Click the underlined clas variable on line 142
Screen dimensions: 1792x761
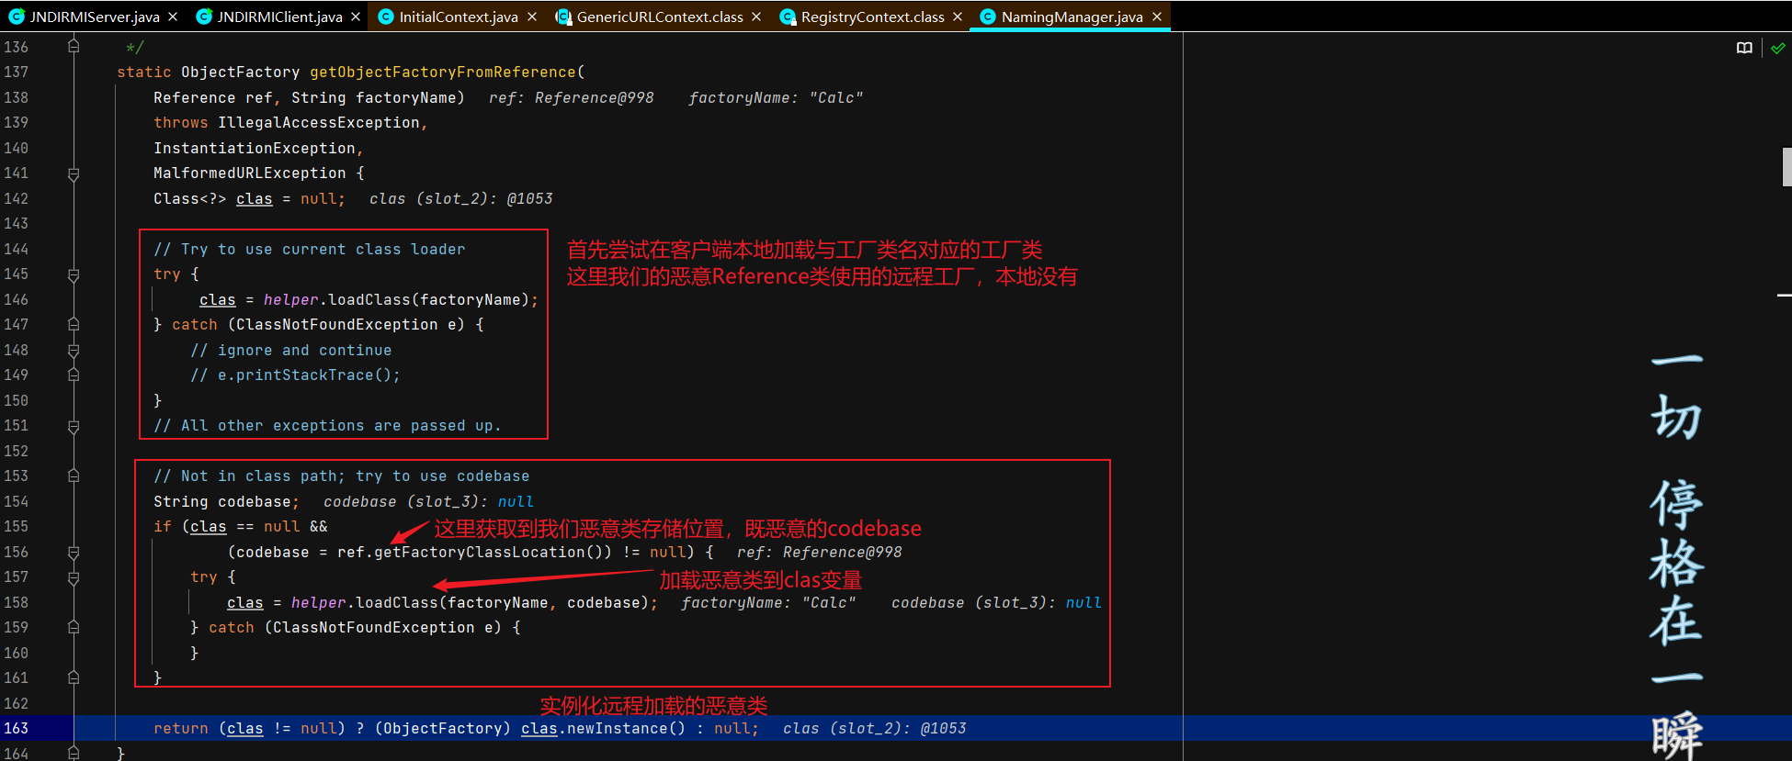[x=255, y=198]
